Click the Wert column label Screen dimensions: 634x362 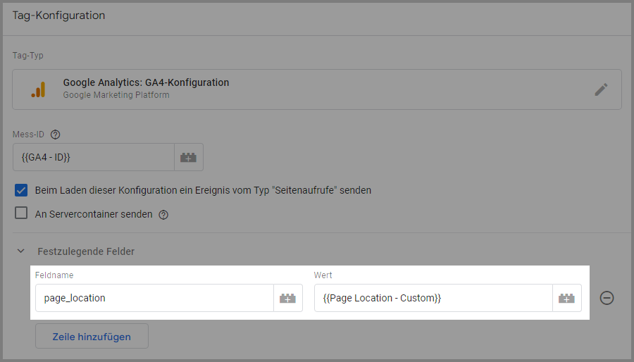[323, 275]
